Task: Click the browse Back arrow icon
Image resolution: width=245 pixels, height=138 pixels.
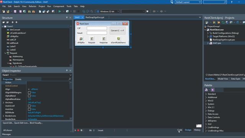Action: point(154,11)
